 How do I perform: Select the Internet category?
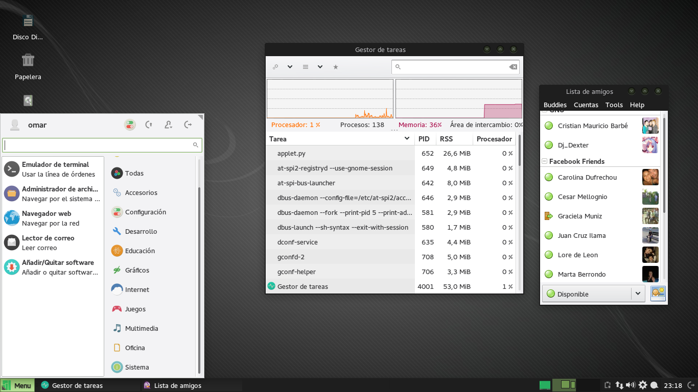click(152, 289)
